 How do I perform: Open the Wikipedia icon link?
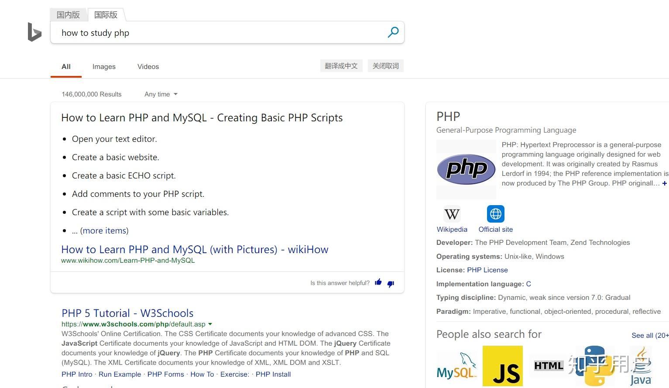(x=452, y=214)
